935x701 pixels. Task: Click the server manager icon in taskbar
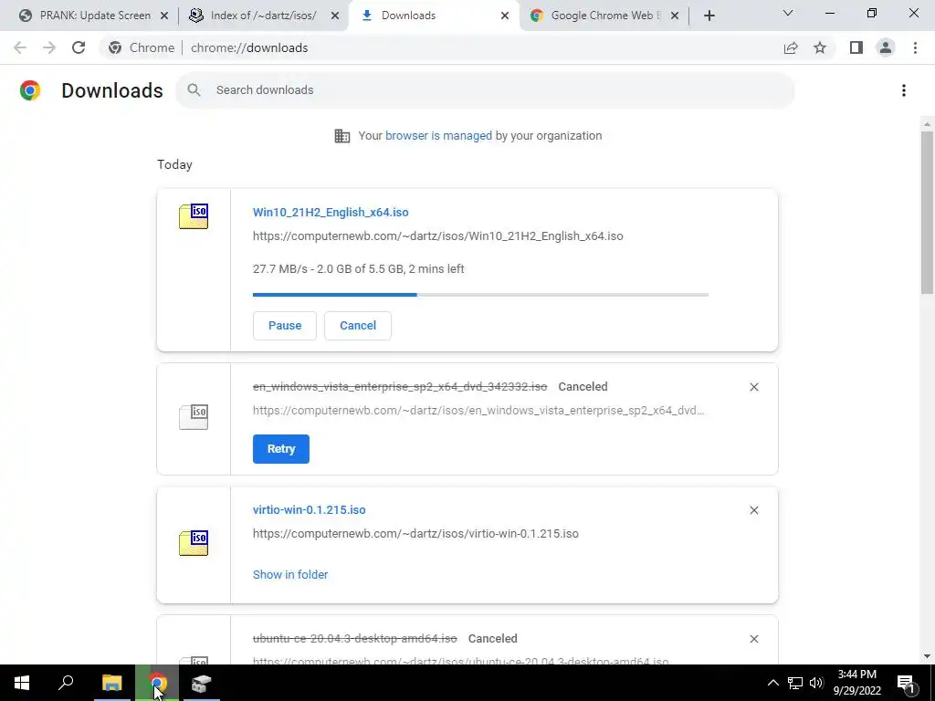coord(202,683)
